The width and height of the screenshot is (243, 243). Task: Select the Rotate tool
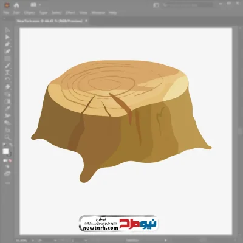(7, 80)
